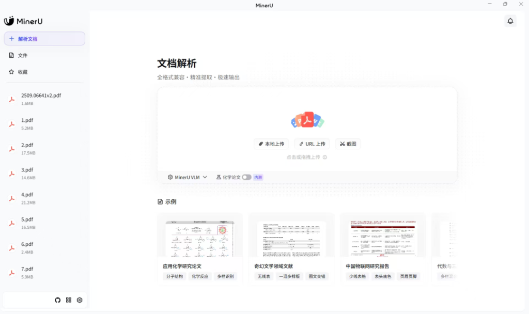
Task: Open the 收藏 favorites sidebar icon
Action: (x=11, y=72)
